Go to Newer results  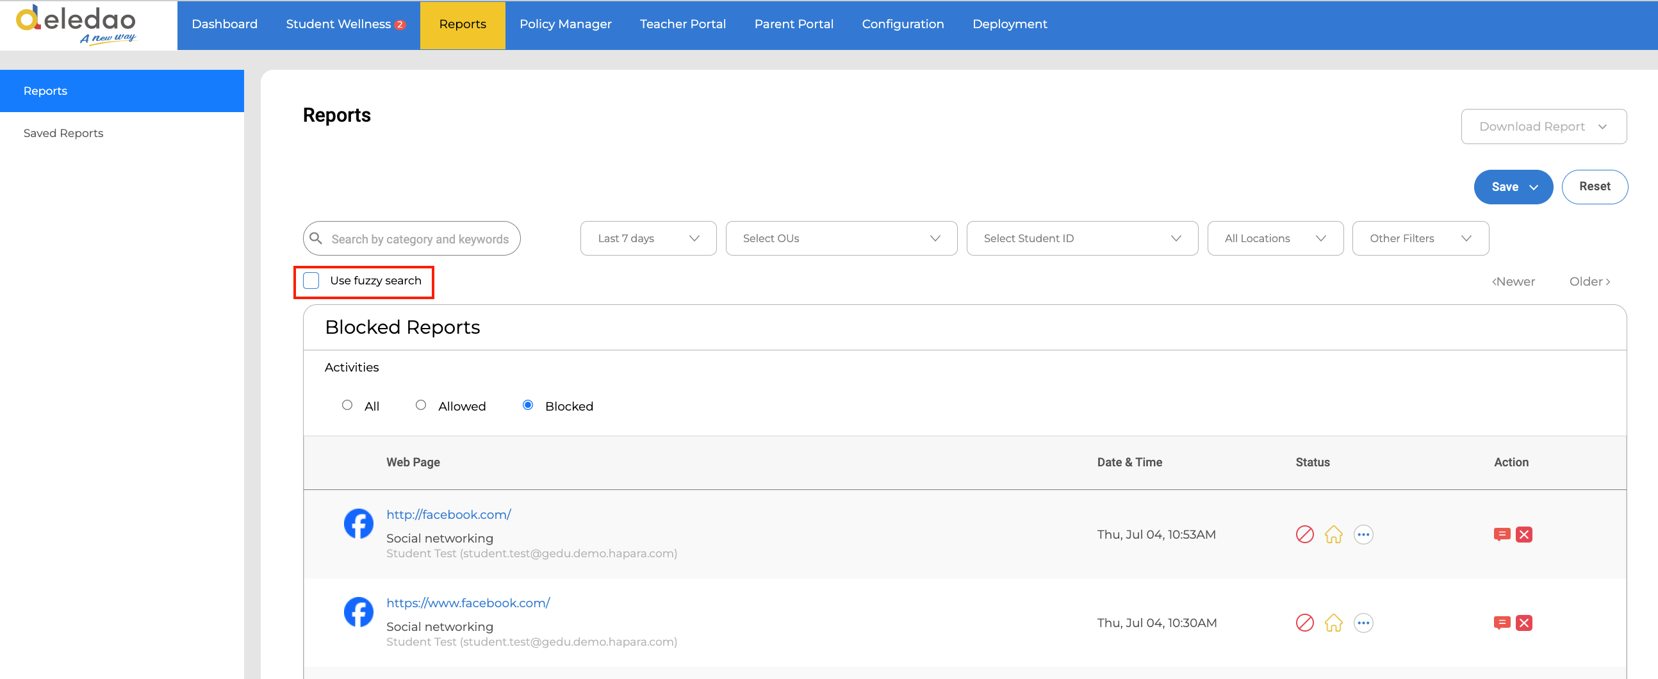[x=1513, y=281]
